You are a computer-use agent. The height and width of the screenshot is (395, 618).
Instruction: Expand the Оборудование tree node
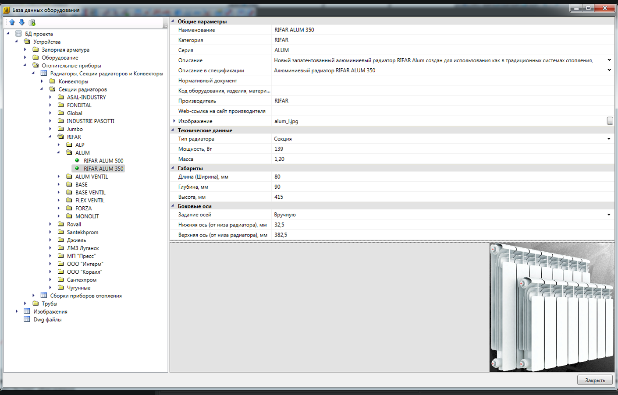coord(25,57)
